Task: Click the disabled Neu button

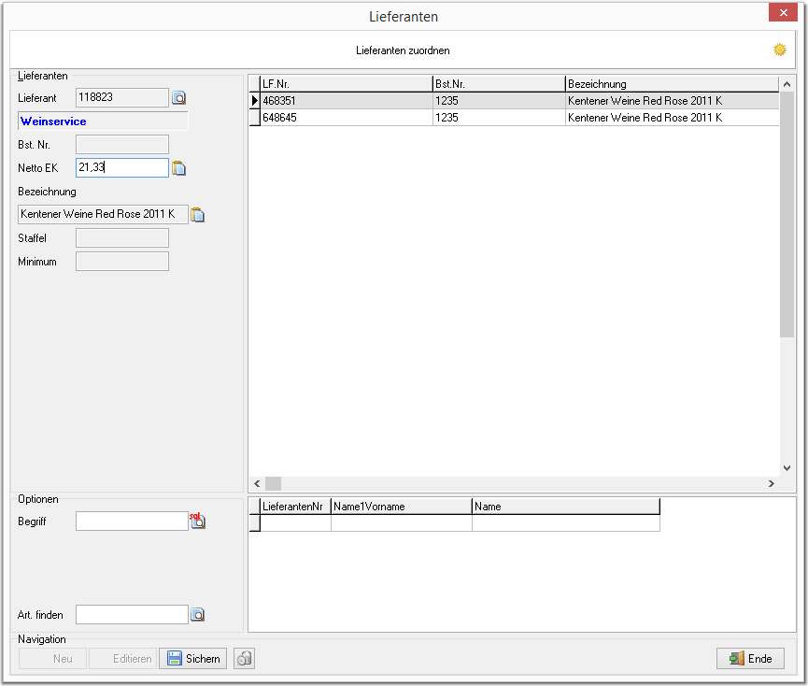Action: point(52,658)
